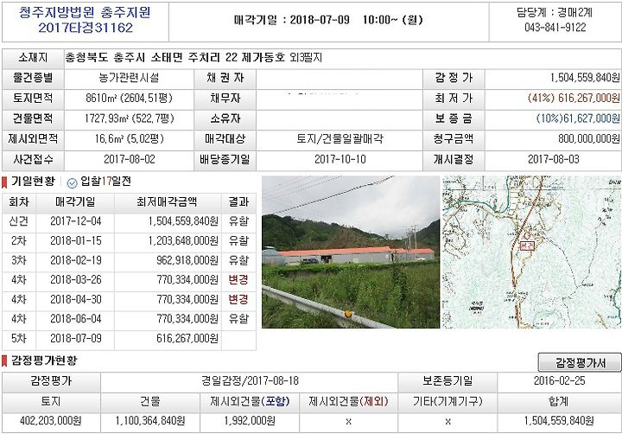This screenshot has height=434, width=622.
Task: Select the 신건 row date 2017-12-04
Action: 76,221
